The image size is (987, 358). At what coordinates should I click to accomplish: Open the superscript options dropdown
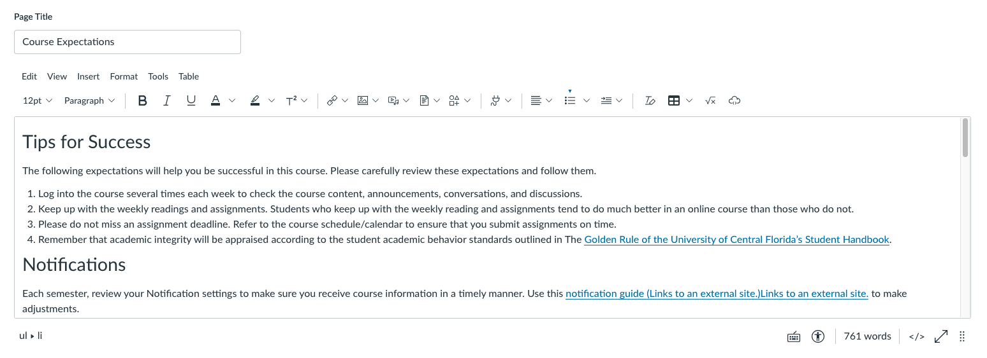coord(304,100)
